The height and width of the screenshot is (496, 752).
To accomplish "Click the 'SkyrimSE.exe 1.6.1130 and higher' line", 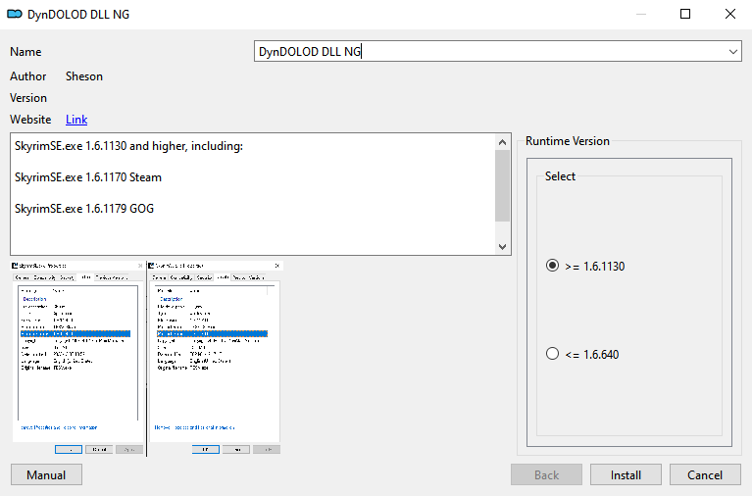I will (129, 146).
